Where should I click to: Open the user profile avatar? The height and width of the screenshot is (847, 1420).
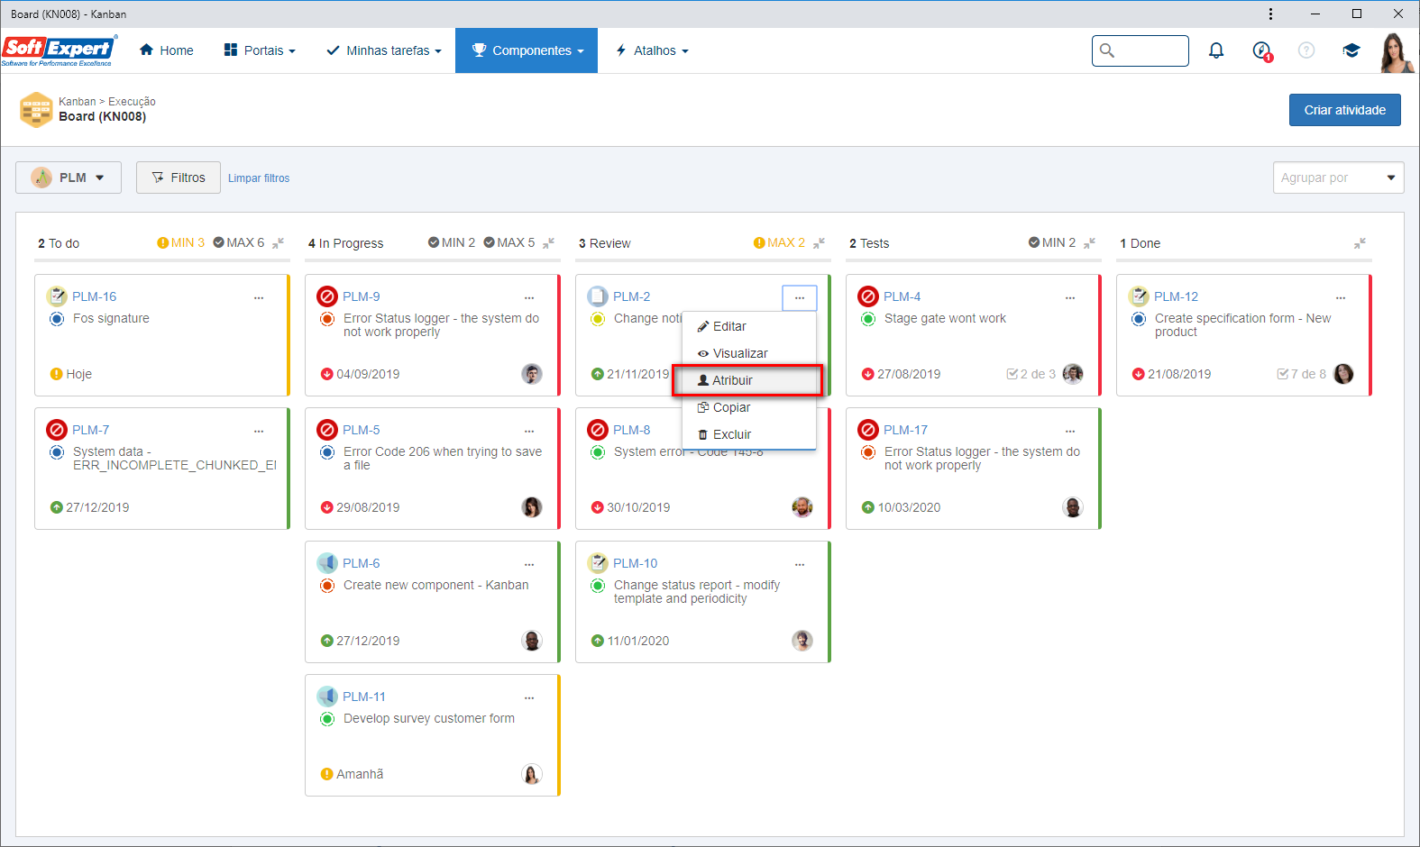[1395, 52]
